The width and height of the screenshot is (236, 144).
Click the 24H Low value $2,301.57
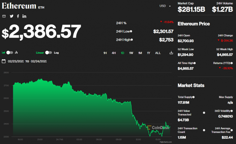[x=163, y=31]
